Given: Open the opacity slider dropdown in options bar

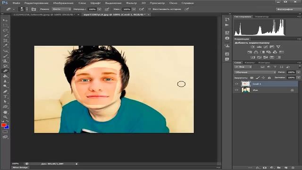Looking at the screenshot, I should point(100,9).
